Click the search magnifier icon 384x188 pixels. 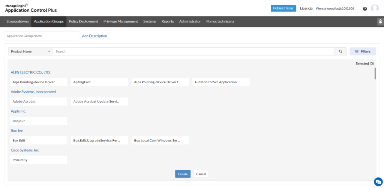click(x=340, y=51)
